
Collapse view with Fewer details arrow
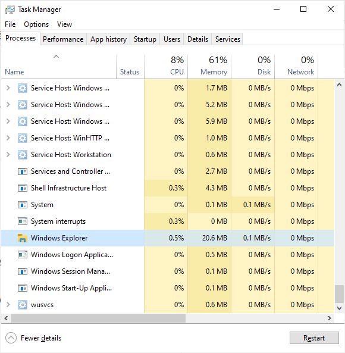(x=11, y=338)
